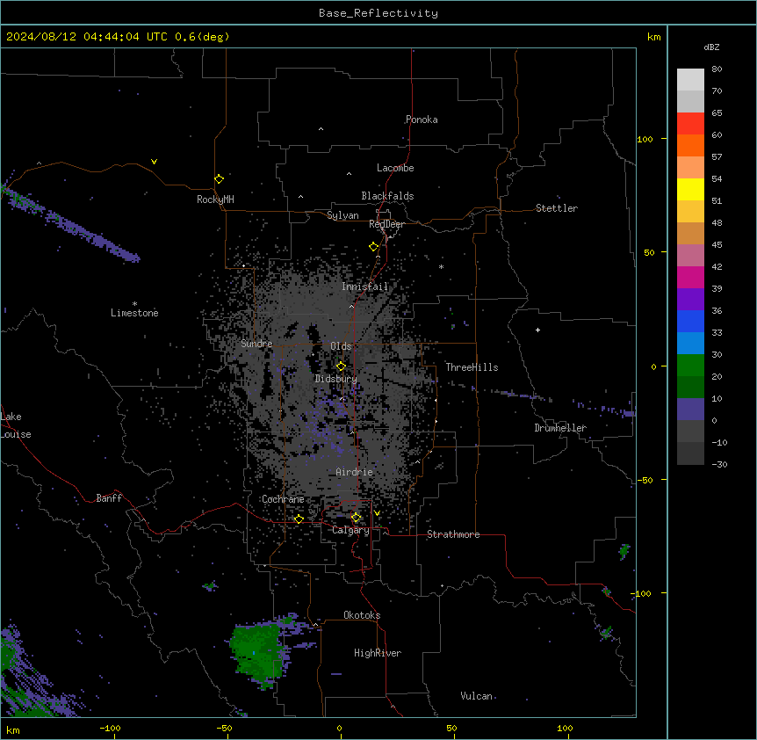
Task: Click the RockyMH label
Action: 215,200
